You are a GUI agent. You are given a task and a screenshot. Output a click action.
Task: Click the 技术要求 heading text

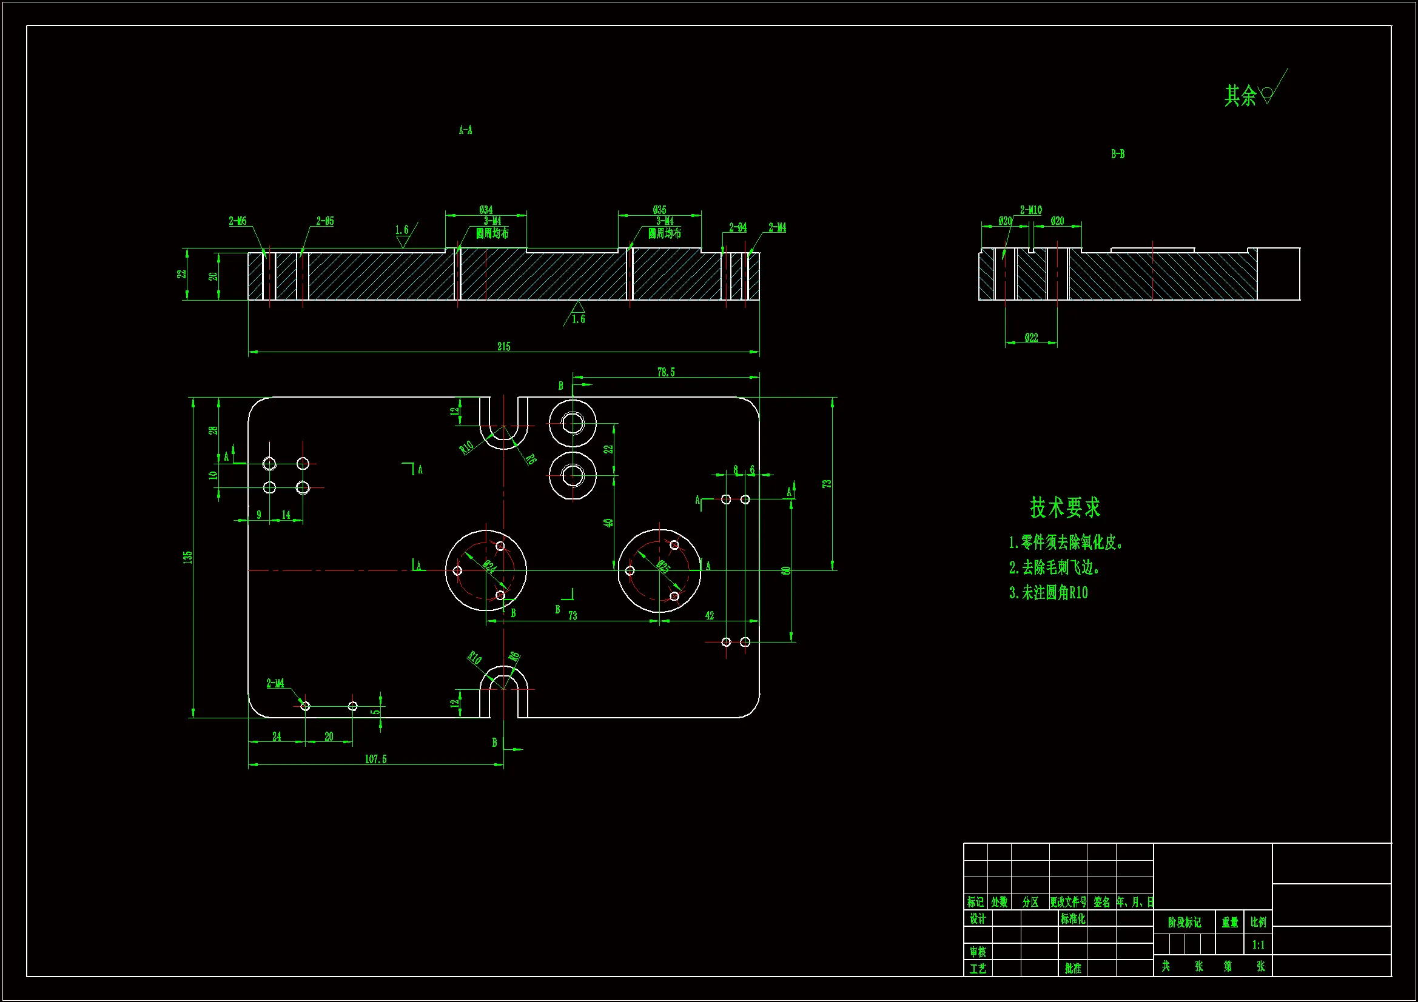tap(1065, 507)
